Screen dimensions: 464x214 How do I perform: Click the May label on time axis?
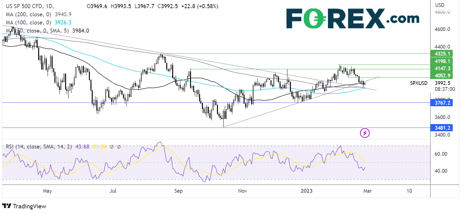click(x=47, y=191)
